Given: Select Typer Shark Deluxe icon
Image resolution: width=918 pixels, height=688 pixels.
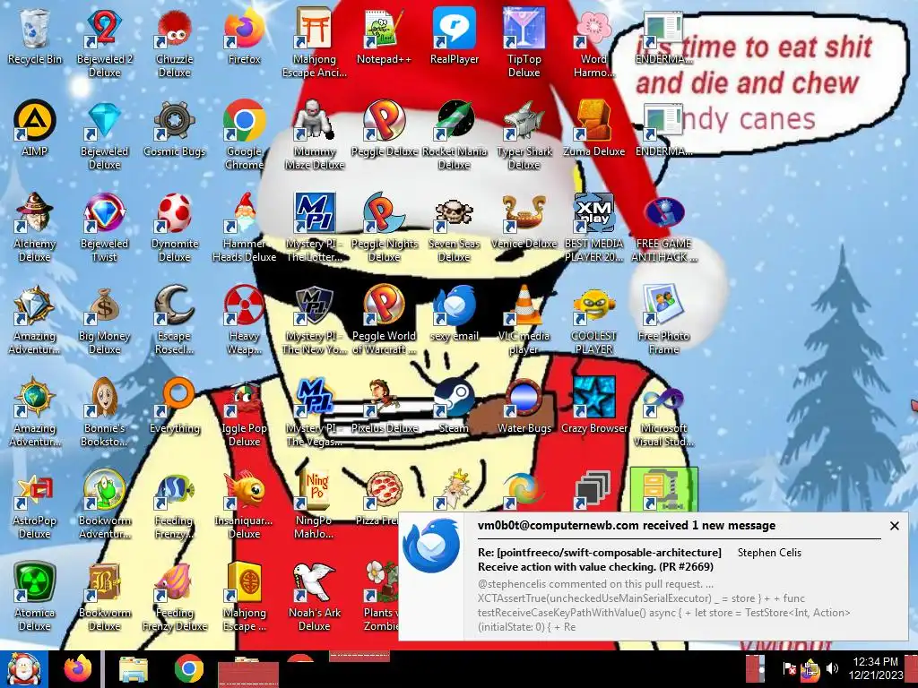Looking at the screenshot, I should click(524, 135).
